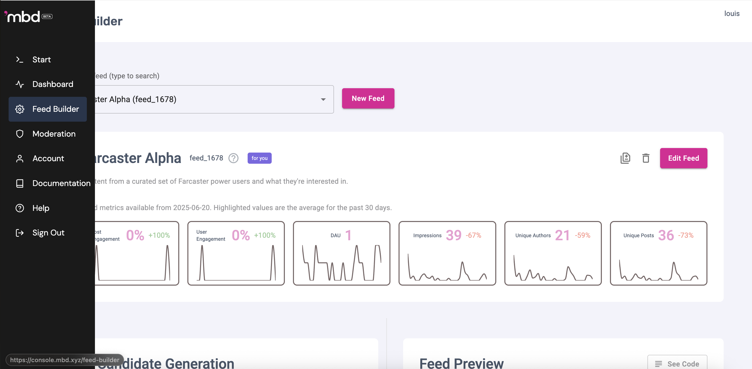Click the Account person icon

[x=19, y=159]
